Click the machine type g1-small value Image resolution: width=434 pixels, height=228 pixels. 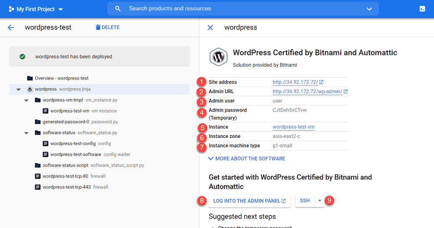click(282, 146)
